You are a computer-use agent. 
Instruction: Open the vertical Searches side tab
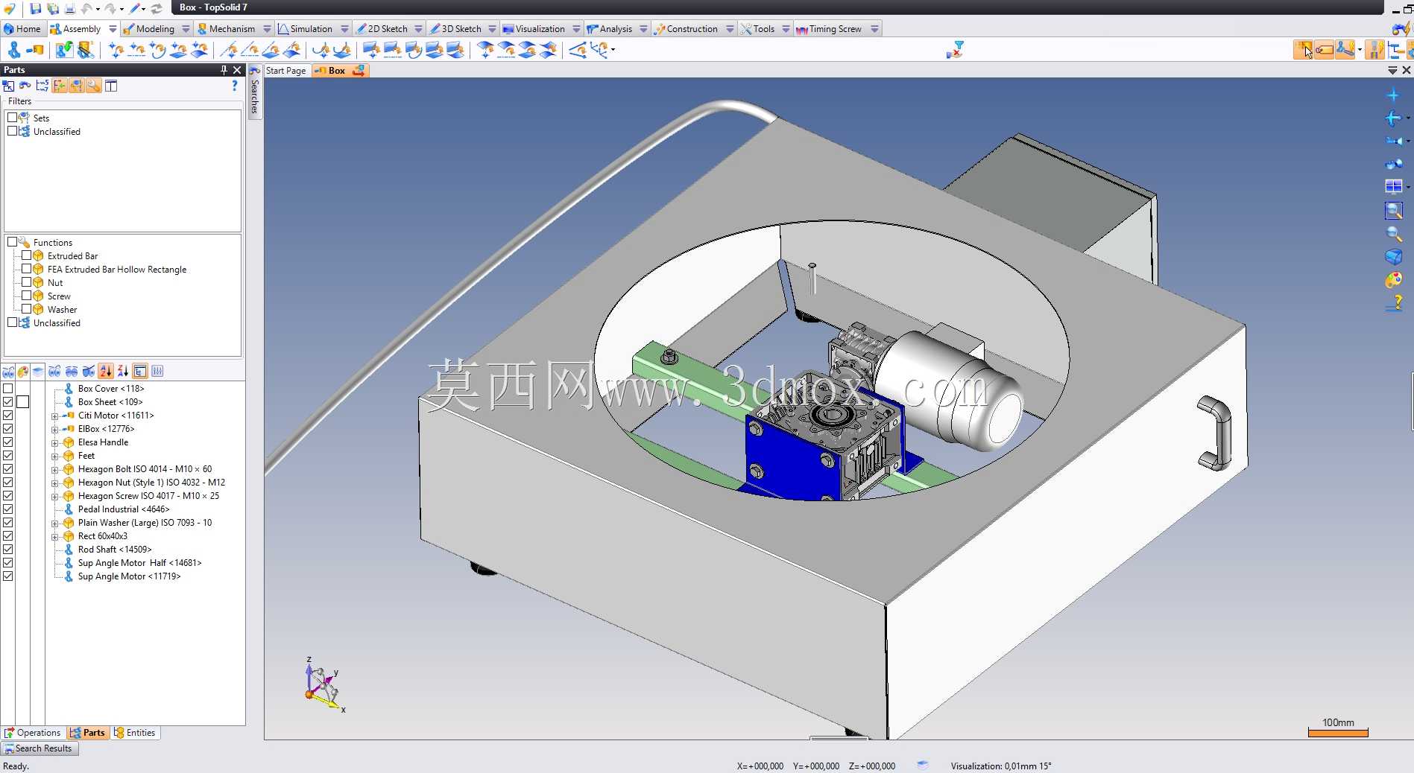pyautogui.click(x=254, y=92)
